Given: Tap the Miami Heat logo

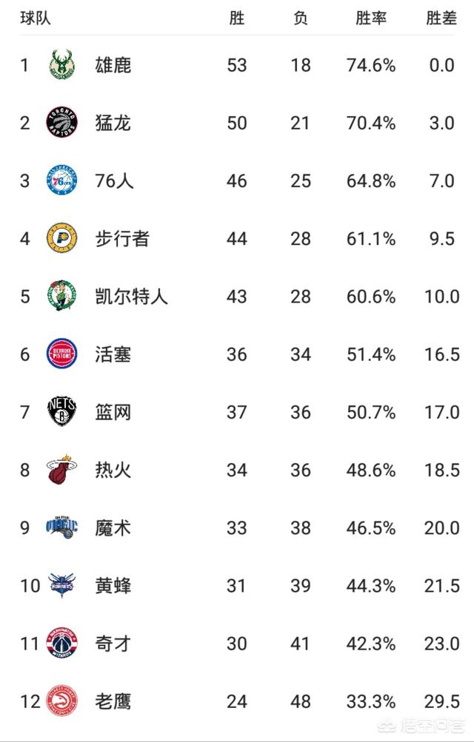Looking at the screenshot, I should [62, 470].
